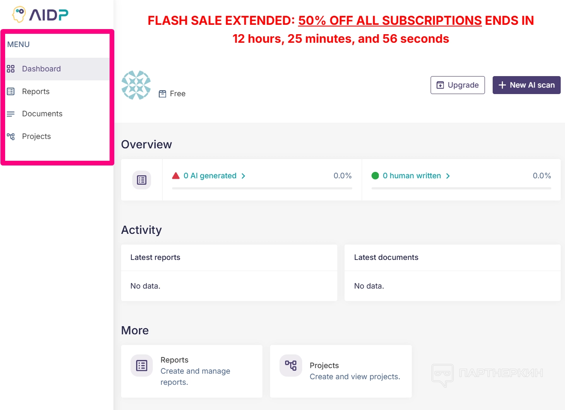Open the Documents menu item
Screen dimensions: 565x410
pyautogui.click(x=42, y=114)
